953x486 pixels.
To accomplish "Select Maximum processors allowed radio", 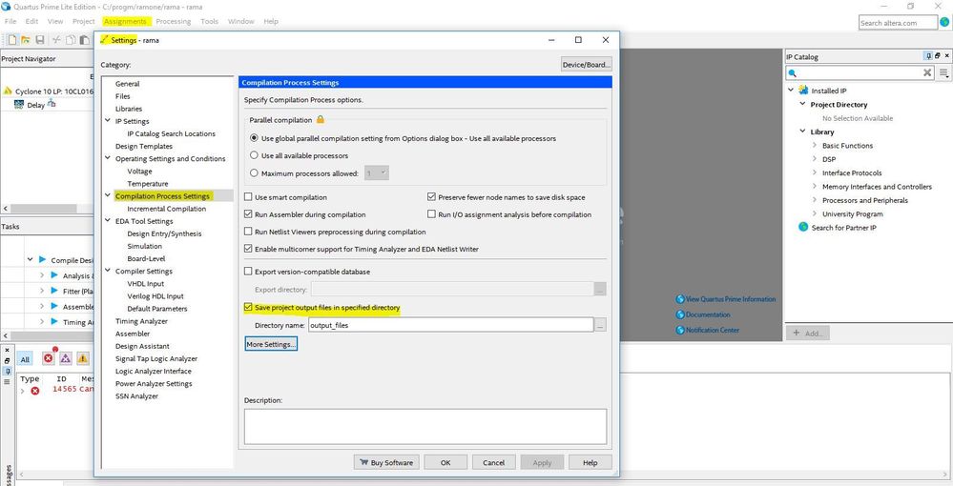I will point(254,172).
